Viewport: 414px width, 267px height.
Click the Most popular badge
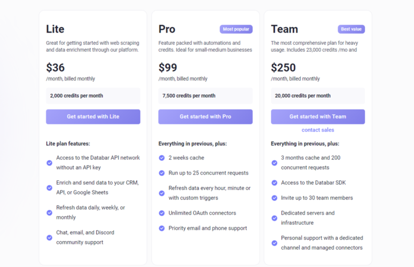coord(236,29)
